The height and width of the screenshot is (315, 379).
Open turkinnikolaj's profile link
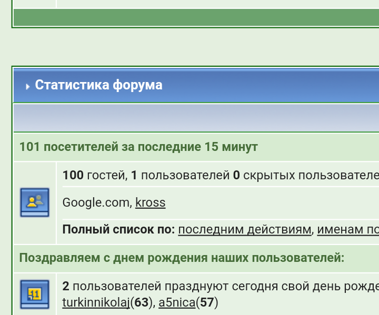(x=96, y=302)
